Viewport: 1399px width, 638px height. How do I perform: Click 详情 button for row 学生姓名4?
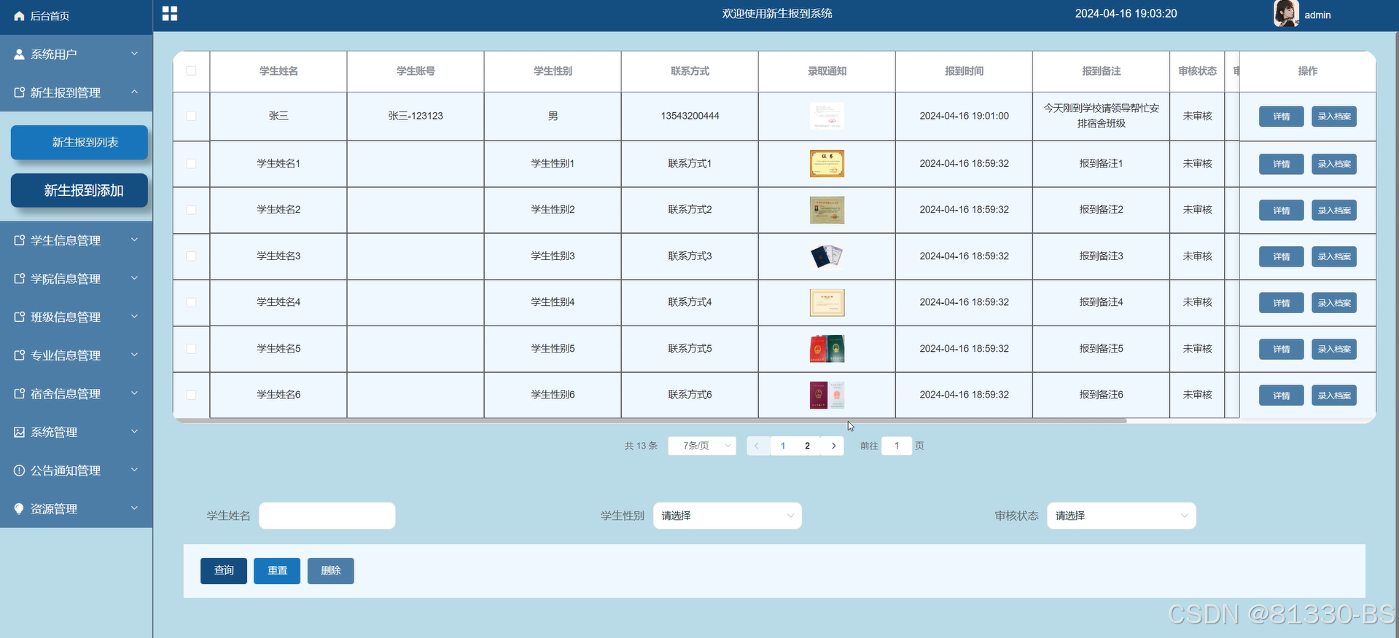click(1282, 303)
